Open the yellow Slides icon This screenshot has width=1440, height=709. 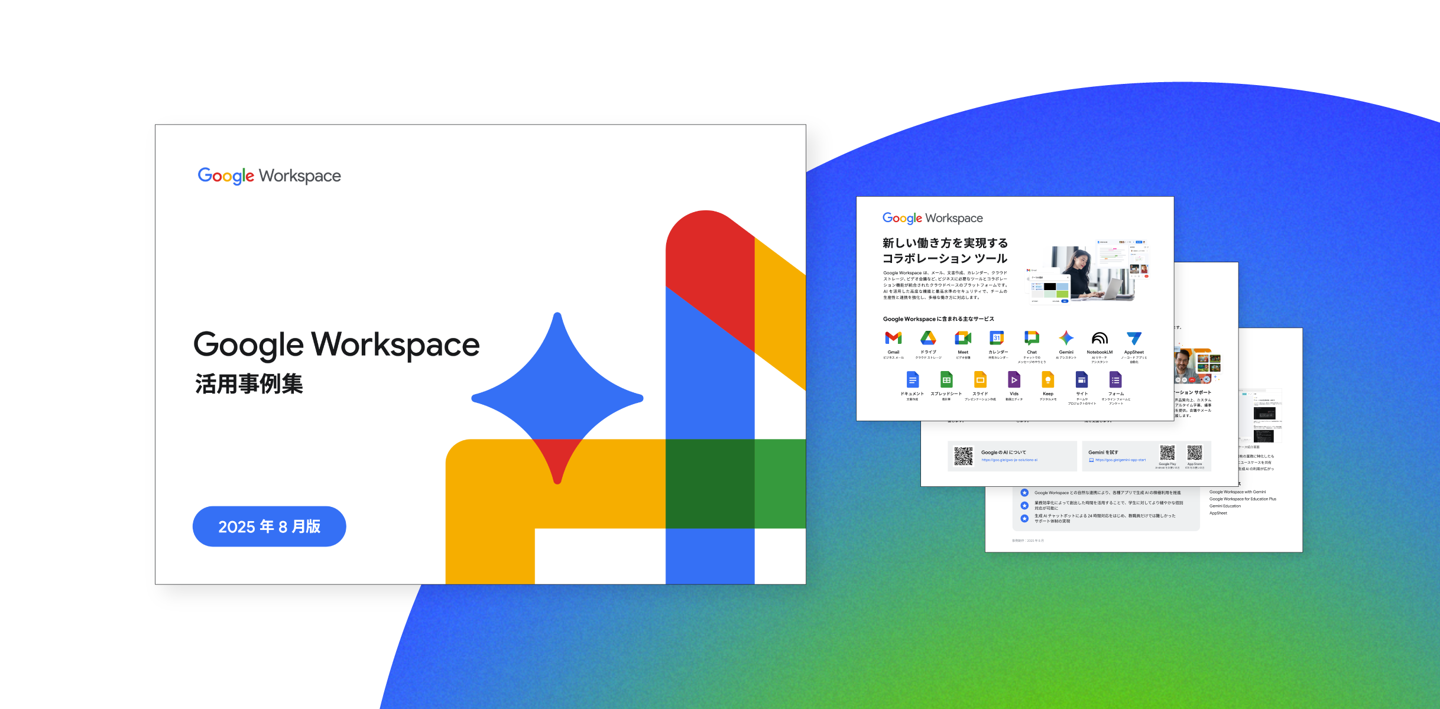[980, 379]
